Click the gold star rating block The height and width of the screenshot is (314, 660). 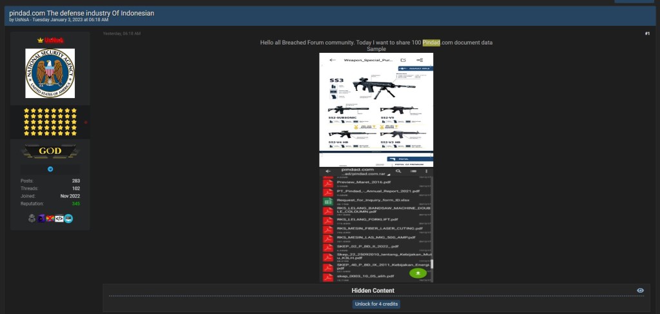[x=50, y=122]
